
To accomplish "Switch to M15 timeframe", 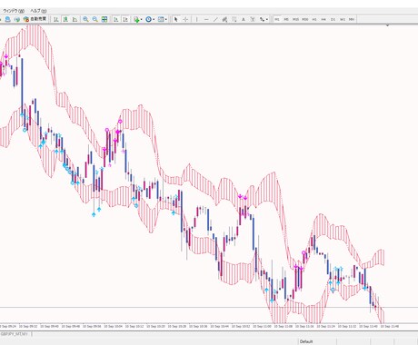I will tap(295, 19).
